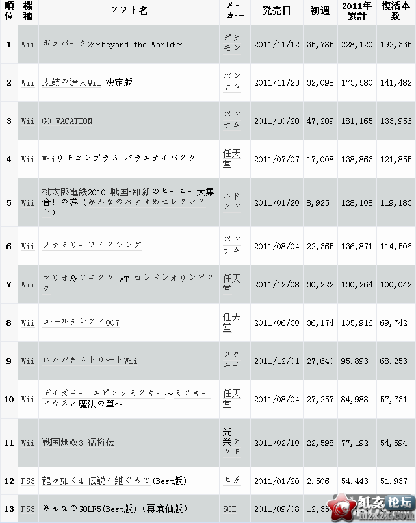Open the ポケパーク2 Beyond the World link

112,44
